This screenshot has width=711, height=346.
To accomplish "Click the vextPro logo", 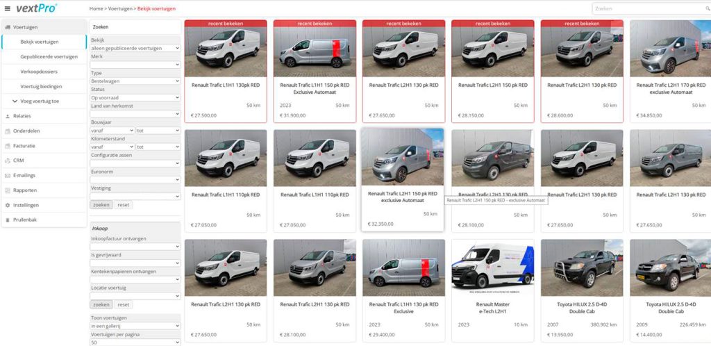I will (x=37, y=8).
